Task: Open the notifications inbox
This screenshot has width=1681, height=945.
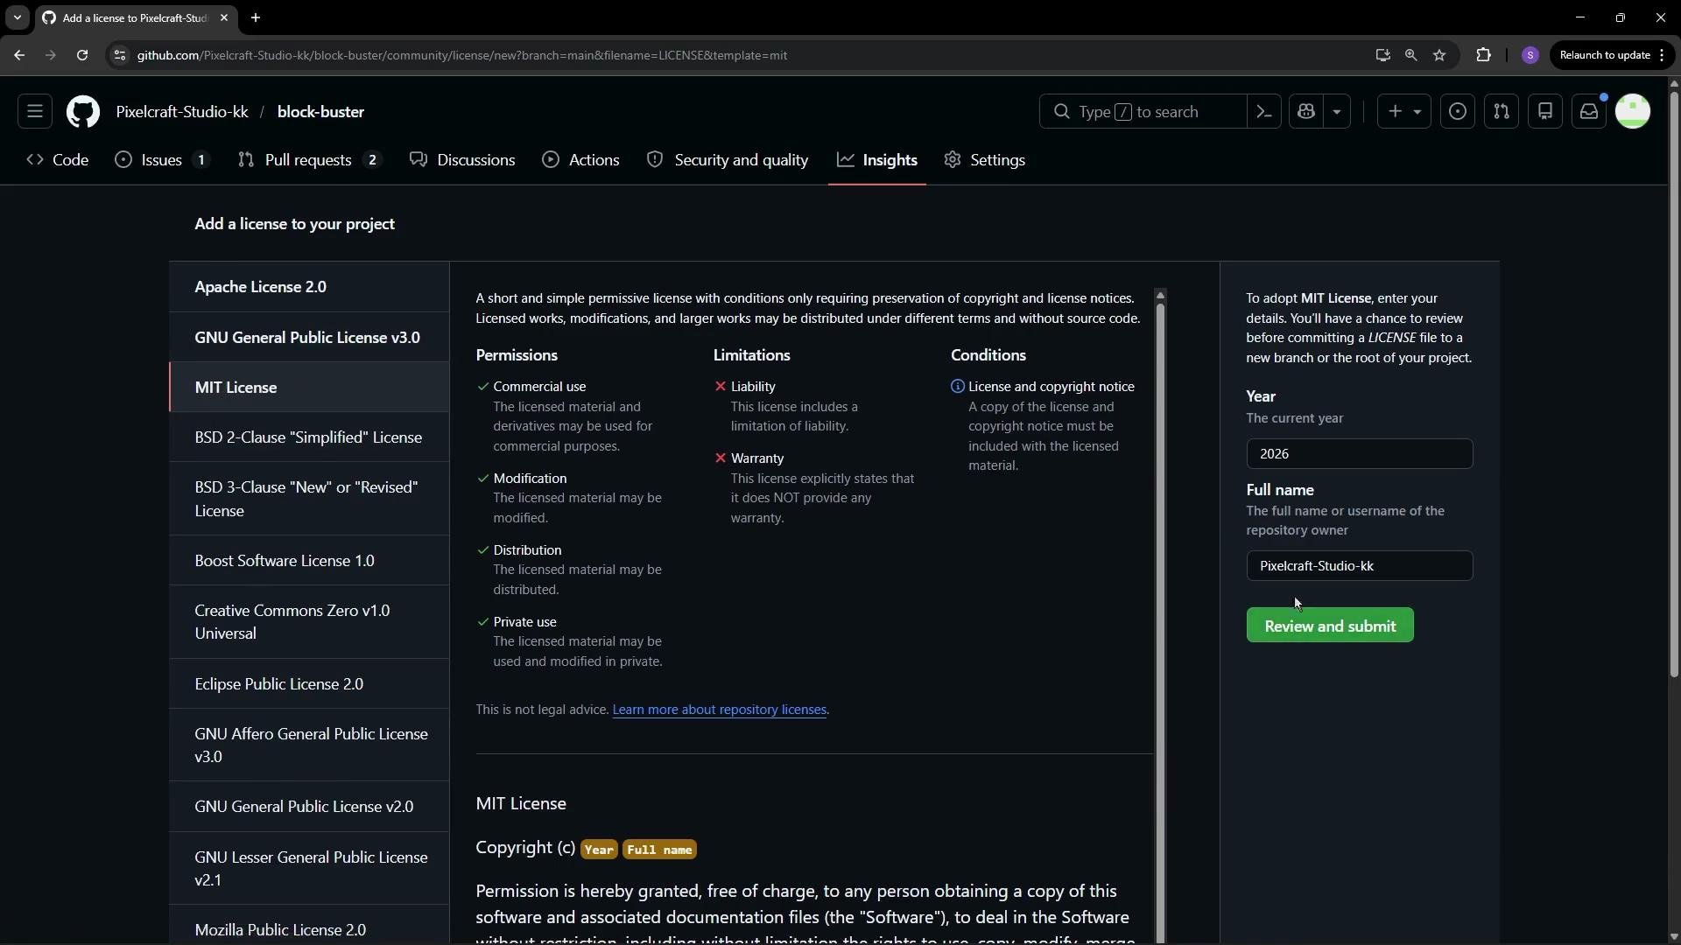Action: click(1589, 112)
